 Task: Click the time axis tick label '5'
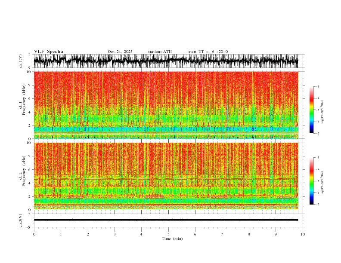click(x=168, y=234)
